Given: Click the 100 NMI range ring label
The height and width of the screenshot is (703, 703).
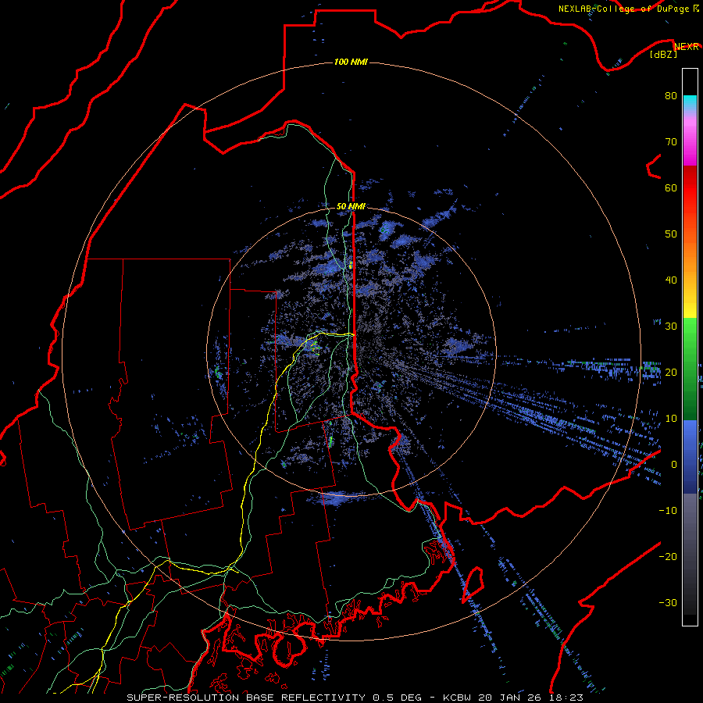Looking at the screenshot, I should click(x=351, y=62).
